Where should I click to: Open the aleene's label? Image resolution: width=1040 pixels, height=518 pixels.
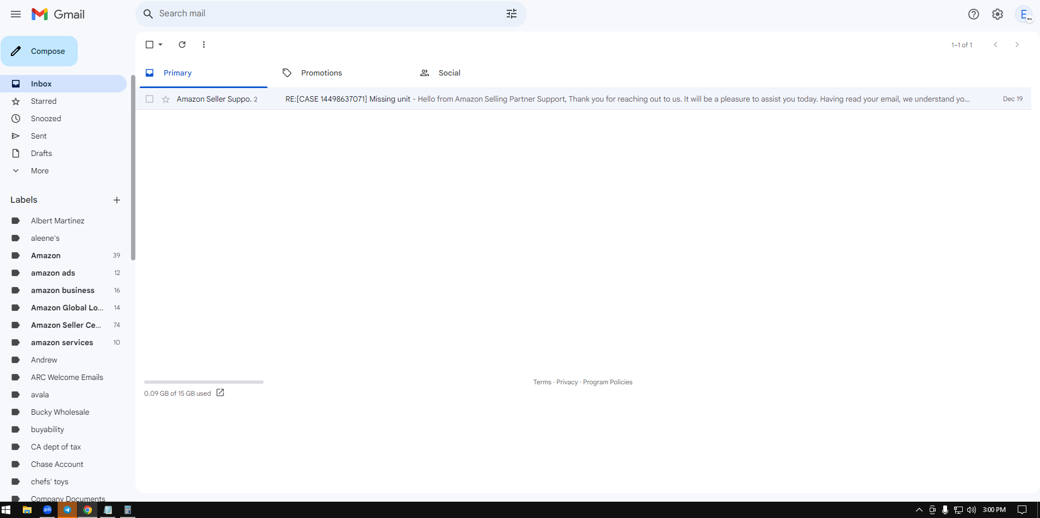point(63,238)
